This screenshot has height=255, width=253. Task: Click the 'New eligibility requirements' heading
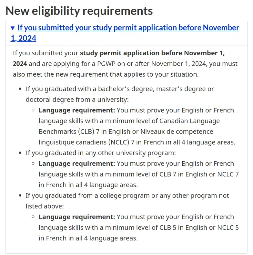[x=79, y=11]
